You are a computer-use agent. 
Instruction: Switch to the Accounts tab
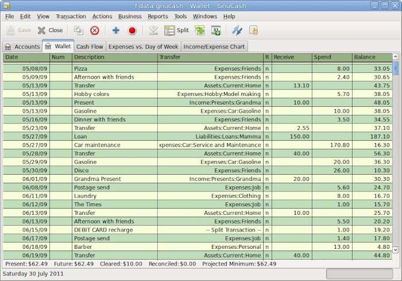22,47
